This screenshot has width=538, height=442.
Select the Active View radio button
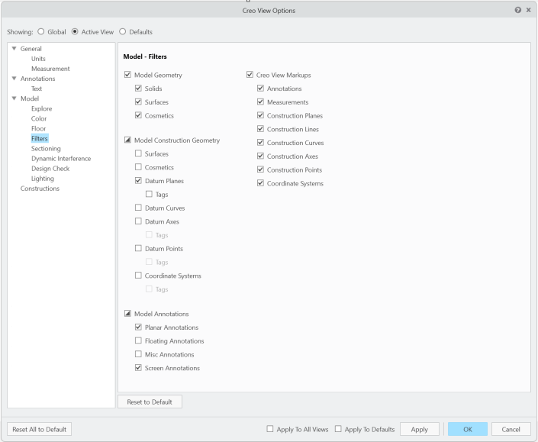coord(75,31)
